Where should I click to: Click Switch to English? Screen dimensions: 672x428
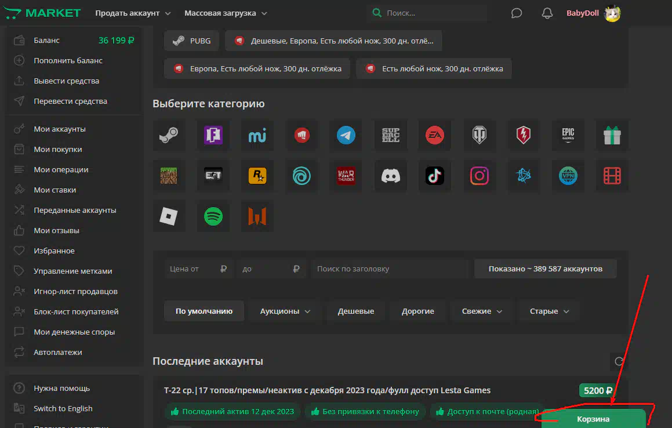(x=63, y=409)
